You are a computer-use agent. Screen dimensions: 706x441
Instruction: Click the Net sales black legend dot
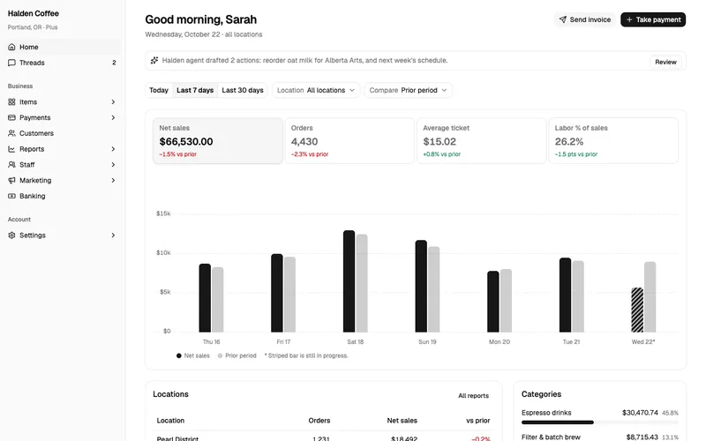(179, 355)
